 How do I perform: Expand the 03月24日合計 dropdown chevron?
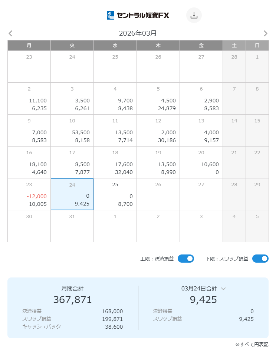223,289
